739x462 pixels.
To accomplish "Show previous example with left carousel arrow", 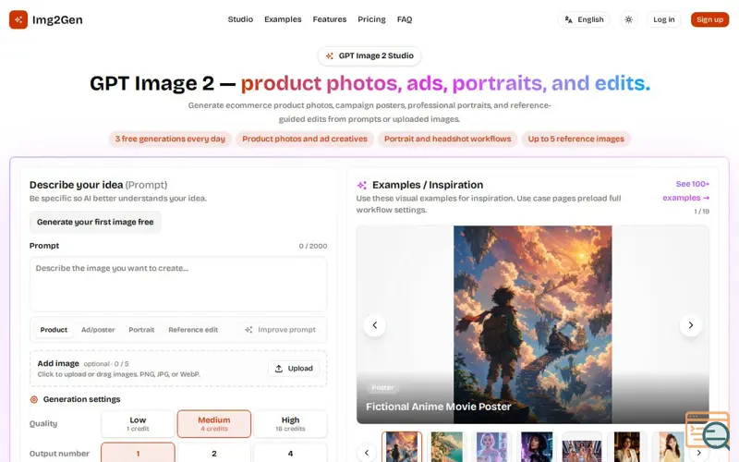I will (x=375, y=325).
